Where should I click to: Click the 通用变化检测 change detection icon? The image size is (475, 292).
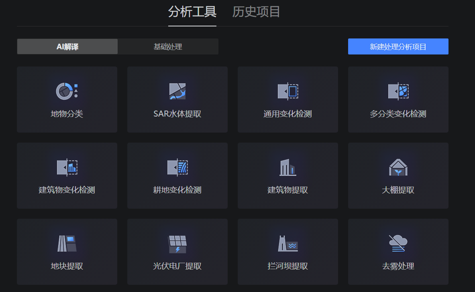[x=287, y=91]
